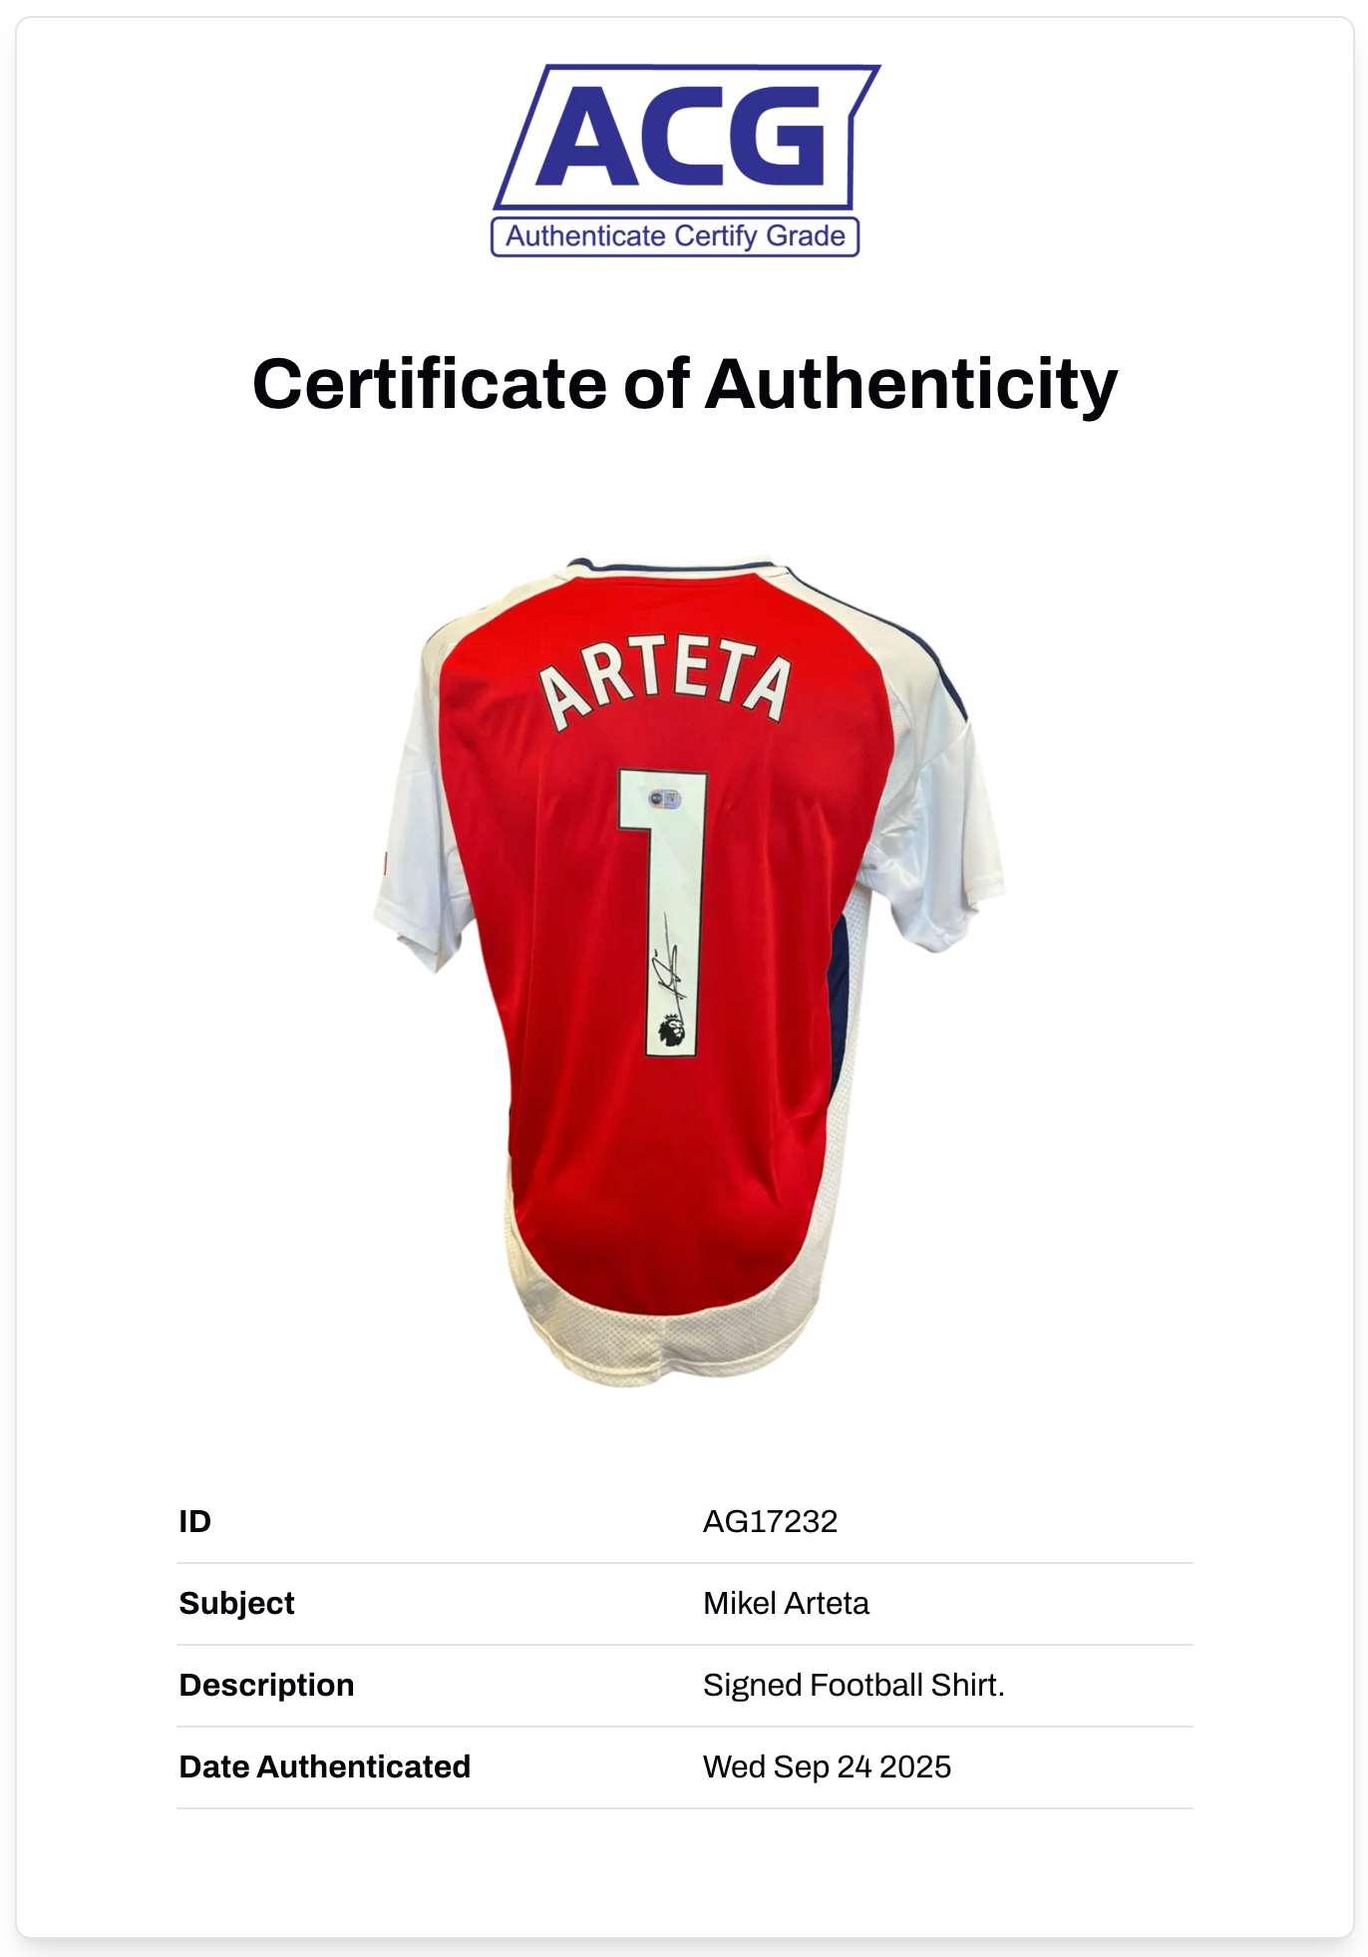Click the ID field label
Viewport: 1368px width, 1957px height.
coord(195,1521)
